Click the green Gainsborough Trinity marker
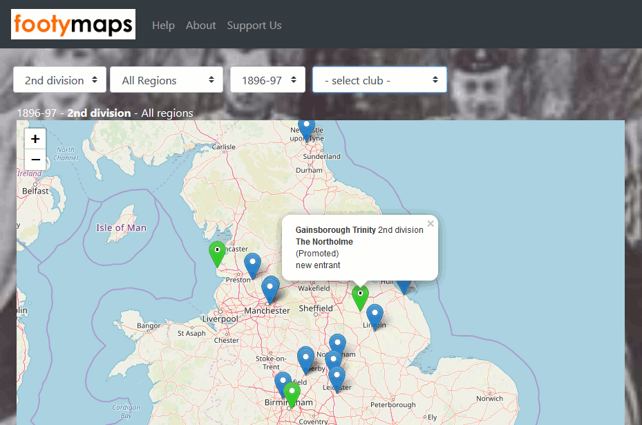The image size is (642, 425). pos(360,296)
